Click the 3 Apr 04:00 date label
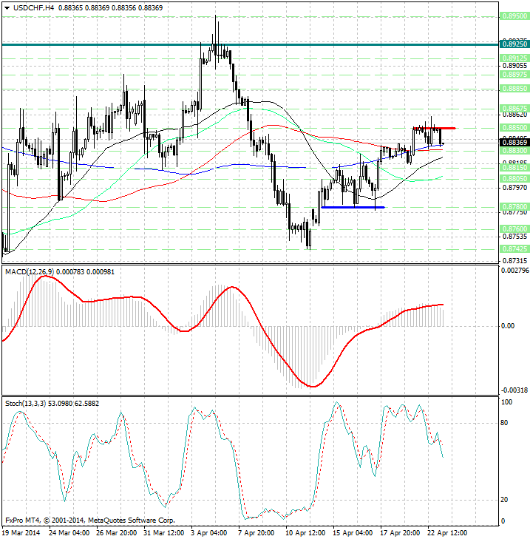530x539 pixels. coord(209,532)
